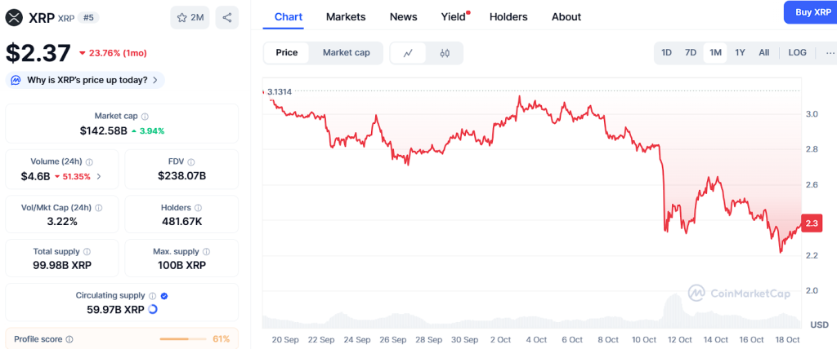Expand "Why is XRP's price up today?"

coord(85,80)
